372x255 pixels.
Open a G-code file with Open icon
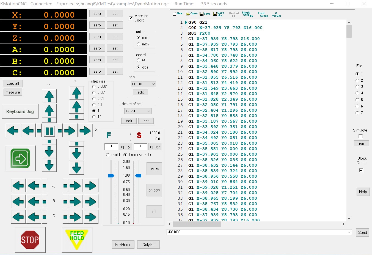coord(192,14)
